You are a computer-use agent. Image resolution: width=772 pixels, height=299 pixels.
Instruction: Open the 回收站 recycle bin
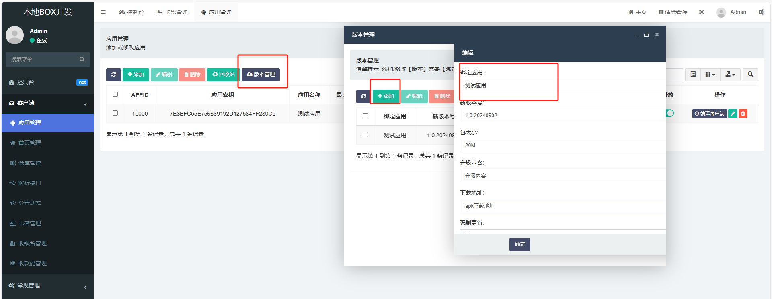(224, 75)
